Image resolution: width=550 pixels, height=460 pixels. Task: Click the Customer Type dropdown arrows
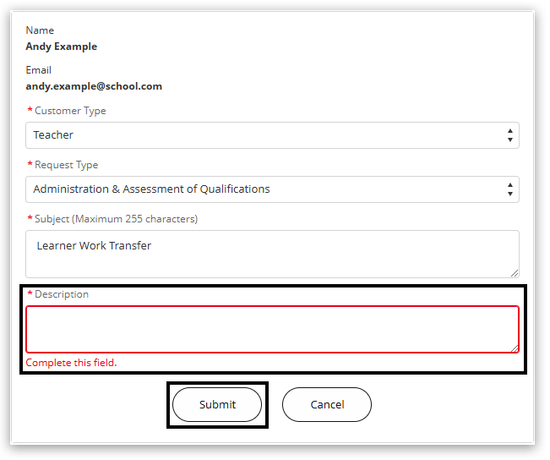pyautogui.click(x=509, y=135)
